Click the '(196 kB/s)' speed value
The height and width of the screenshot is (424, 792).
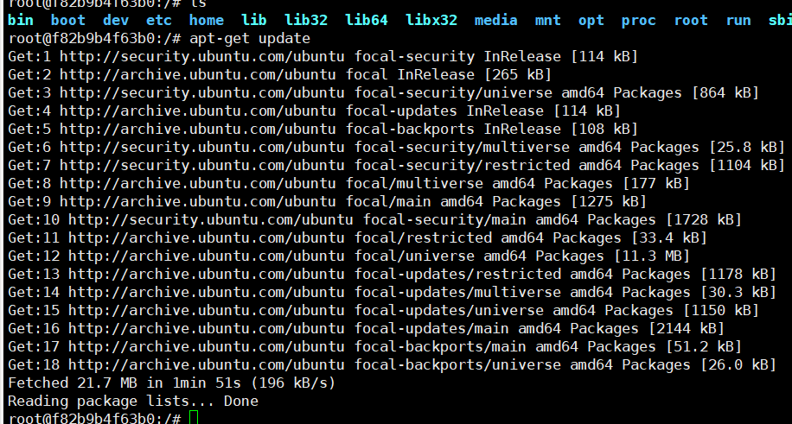[x=293, y=383]
